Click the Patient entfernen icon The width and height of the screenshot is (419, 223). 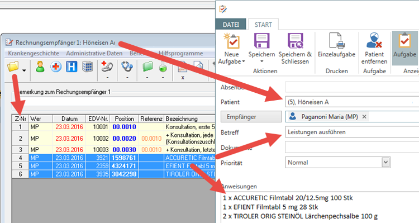tap(374, 41)
